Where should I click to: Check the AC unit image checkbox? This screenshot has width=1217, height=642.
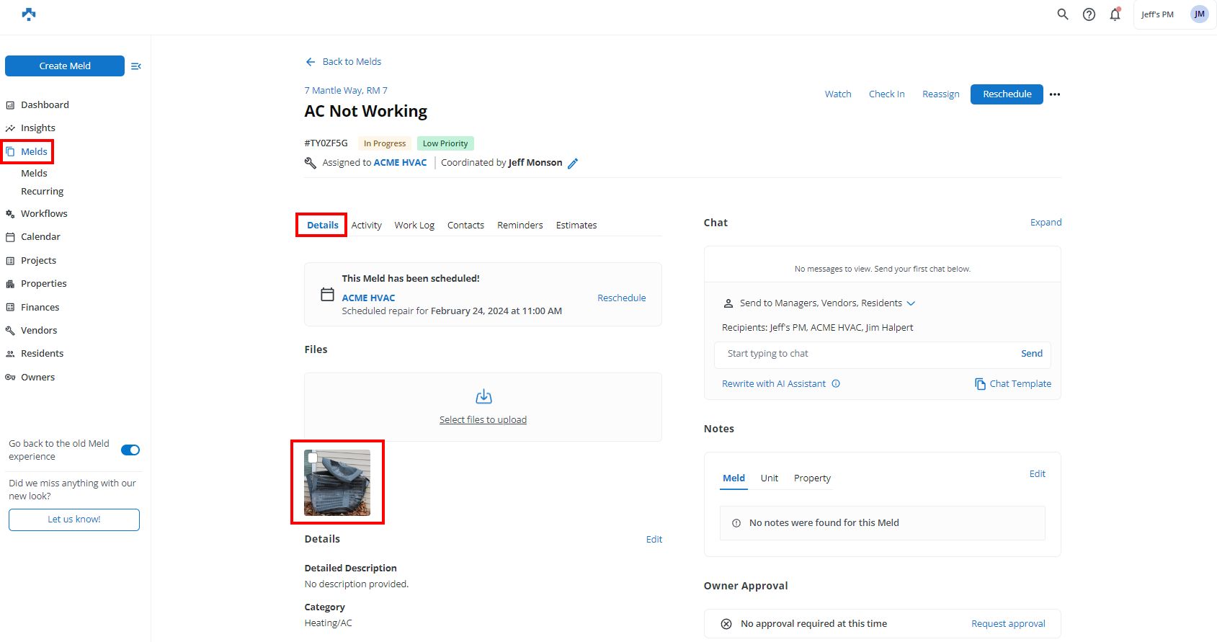click(x=313, y=458)
